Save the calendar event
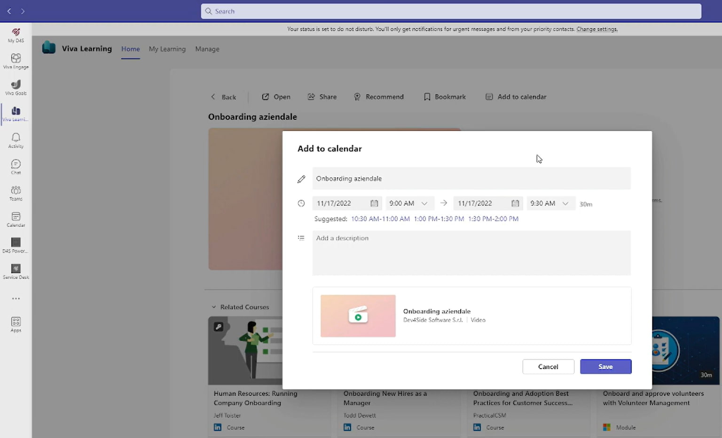Image resolution: width=722 pixels, height=438 pixels. click(x=605, y=367)
